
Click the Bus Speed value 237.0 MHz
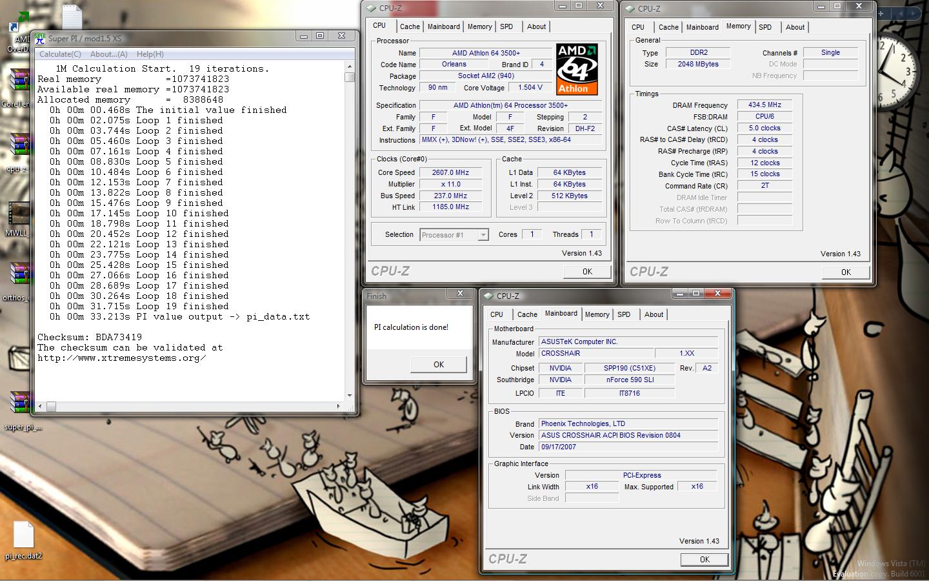tap(450, 196)
